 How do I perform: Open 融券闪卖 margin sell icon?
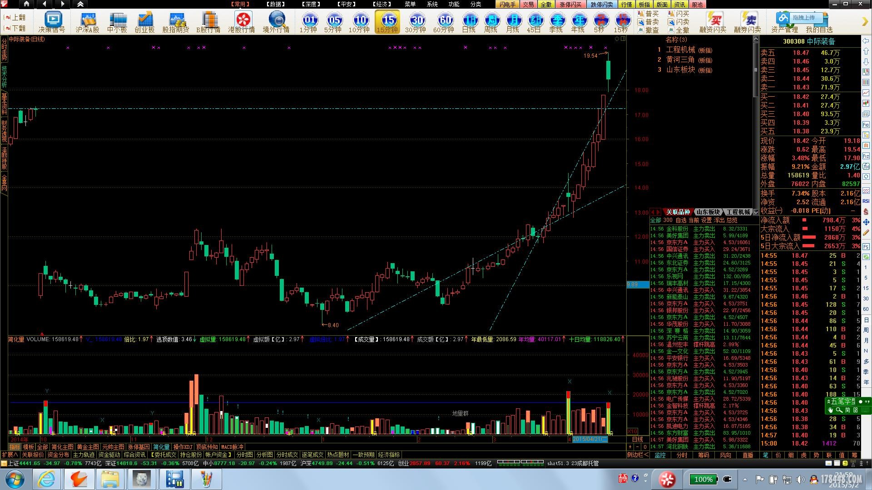[748, 22]
